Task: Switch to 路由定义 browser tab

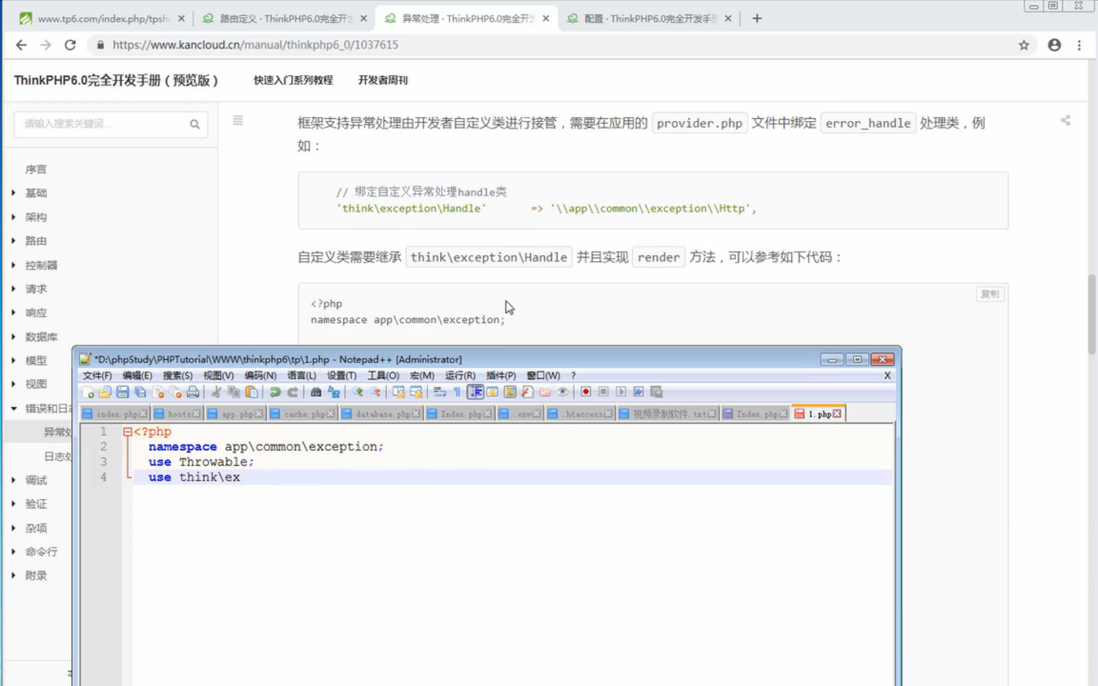Action: (285, 18)
